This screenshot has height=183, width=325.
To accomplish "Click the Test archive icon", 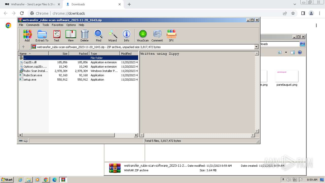I will pos(57,36).
